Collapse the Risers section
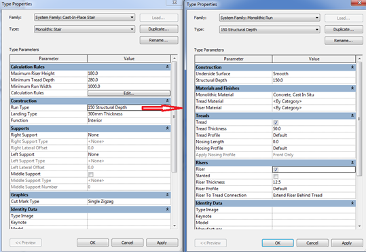The width and height of the screenshot is (366, 252). pos(352,162)
